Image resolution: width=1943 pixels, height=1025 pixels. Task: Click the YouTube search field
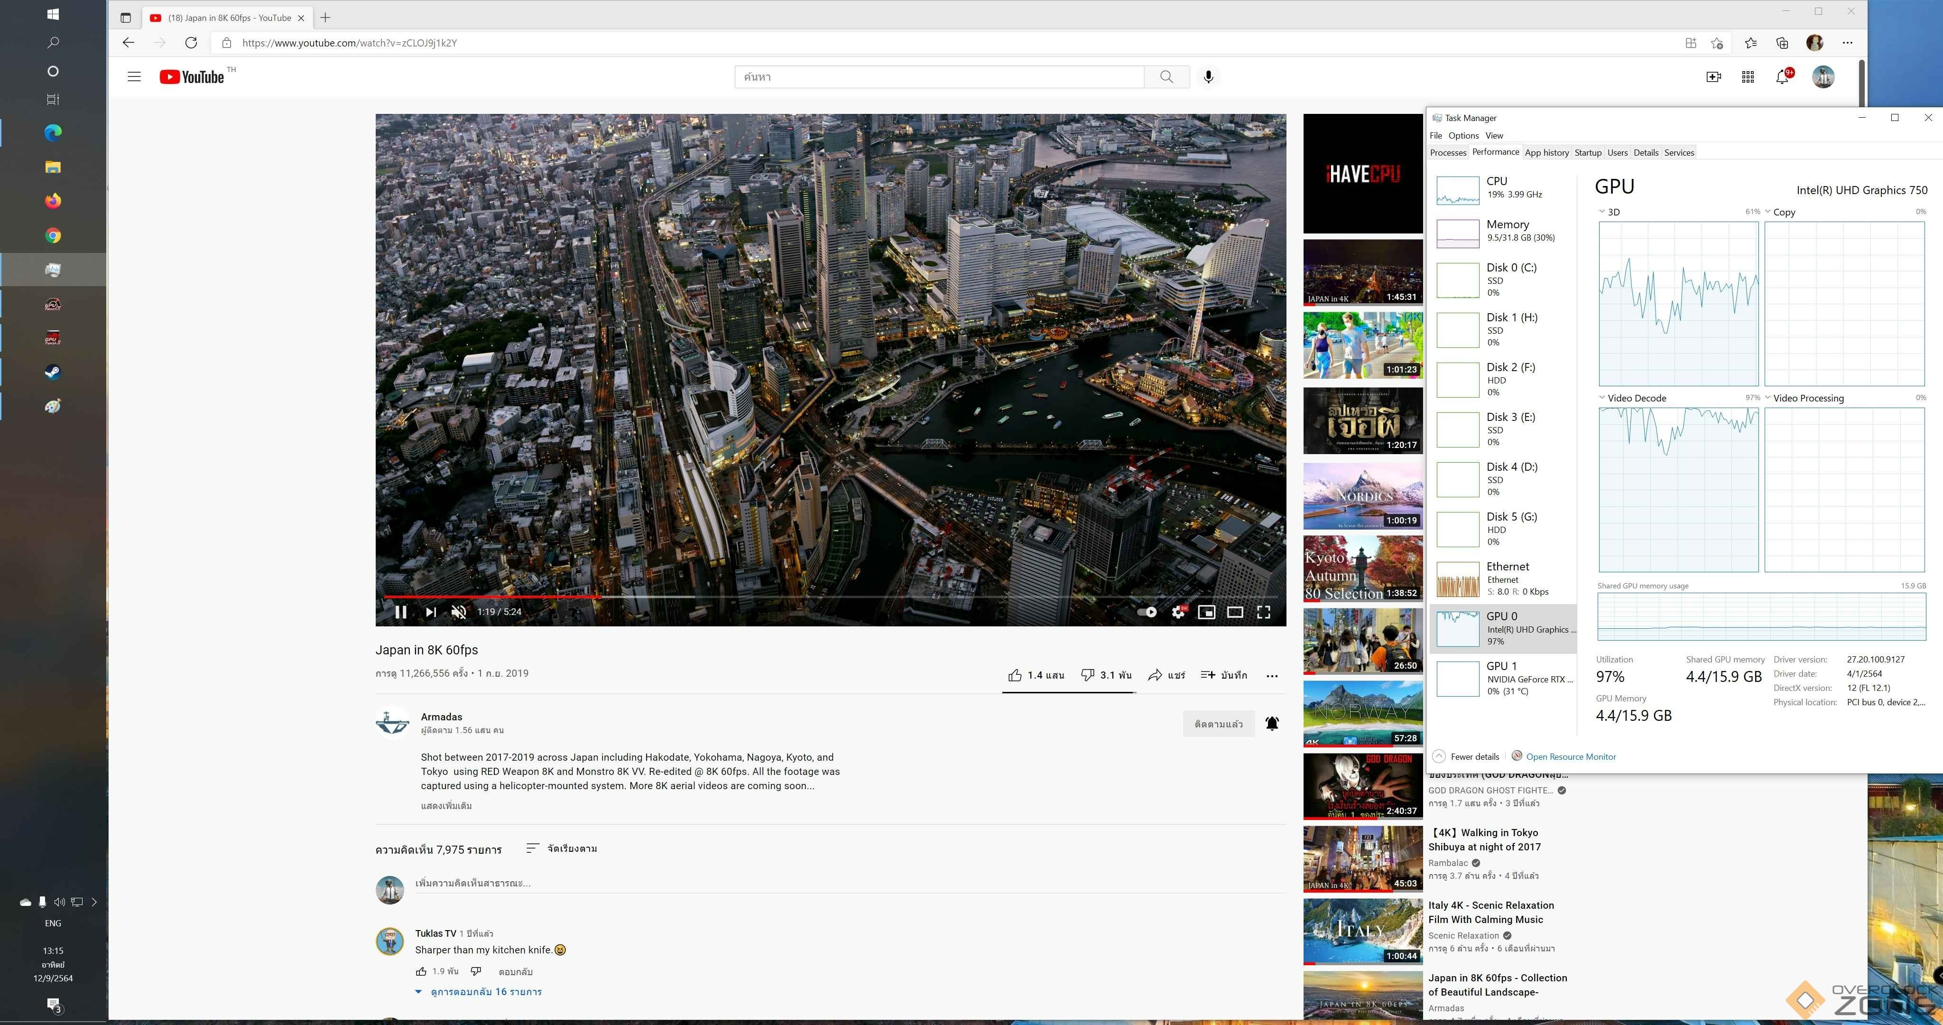pyautogui.click(x=939, y=77)
